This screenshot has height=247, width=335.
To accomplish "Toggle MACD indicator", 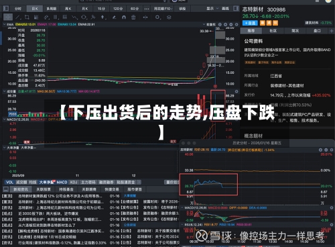I will pyautogui.click(x=62, y=183).
